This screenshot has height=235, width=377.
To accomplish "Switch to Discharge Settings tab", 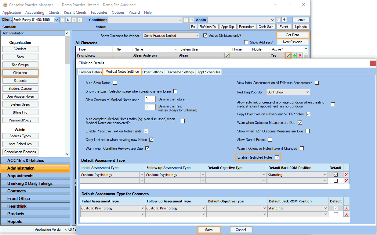I will click(x=180, y=72).
